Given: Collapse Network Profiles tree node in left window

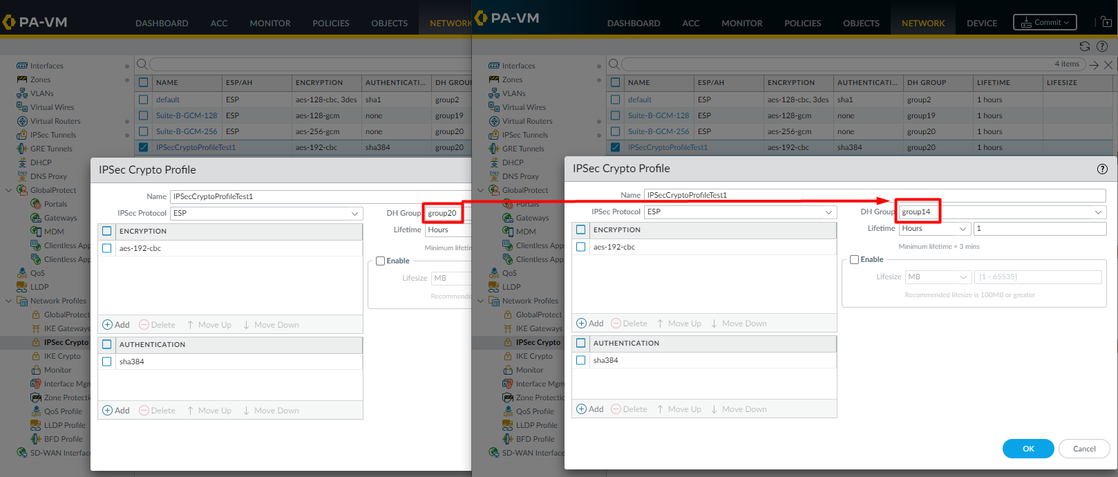Looking at the screenshot, I should pos(9,301).
